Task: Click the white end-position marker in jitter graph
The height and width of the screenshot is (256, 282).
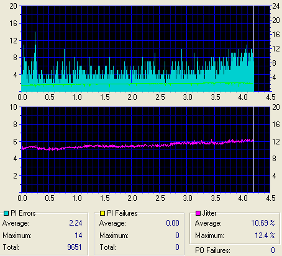Action: tap(253, 149)
